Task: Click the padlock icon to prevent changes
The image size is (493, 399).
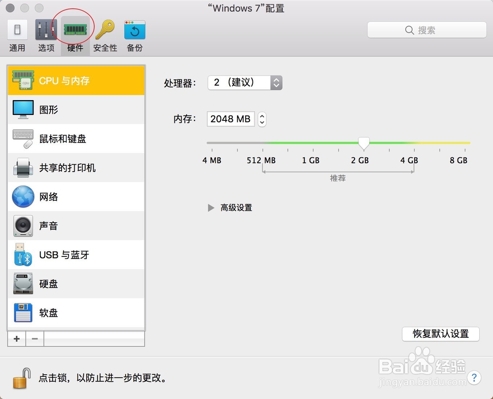Action: (x=22, y=378)
